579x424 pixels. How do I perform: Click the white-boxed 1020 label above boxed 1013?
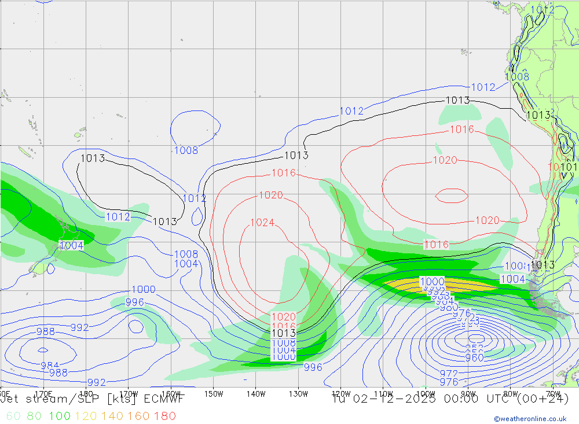(x=284, y=316)
